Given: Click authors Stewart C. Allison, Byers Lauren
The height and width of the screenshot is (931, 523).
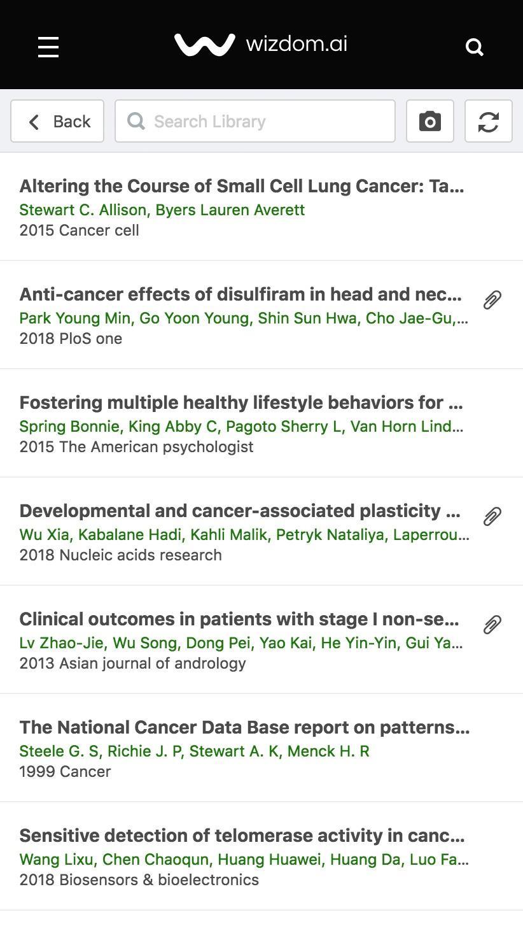Looking at the screenshot, I should (x=162, y=210).
